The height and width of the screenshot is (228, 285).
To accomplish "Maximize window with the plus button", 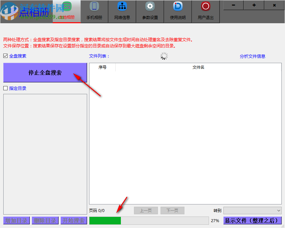I will [x=254, y=5].
